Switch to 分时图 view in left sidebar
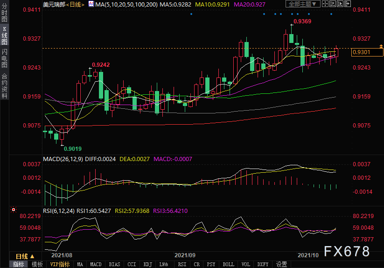The image size is (384, 268). [x=4, y=14]
